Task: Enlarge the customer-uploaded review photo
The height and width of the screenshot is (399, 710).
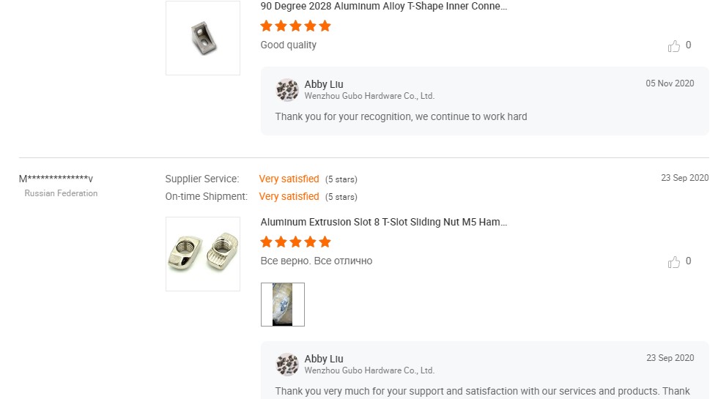Action: tap(283, 305)
